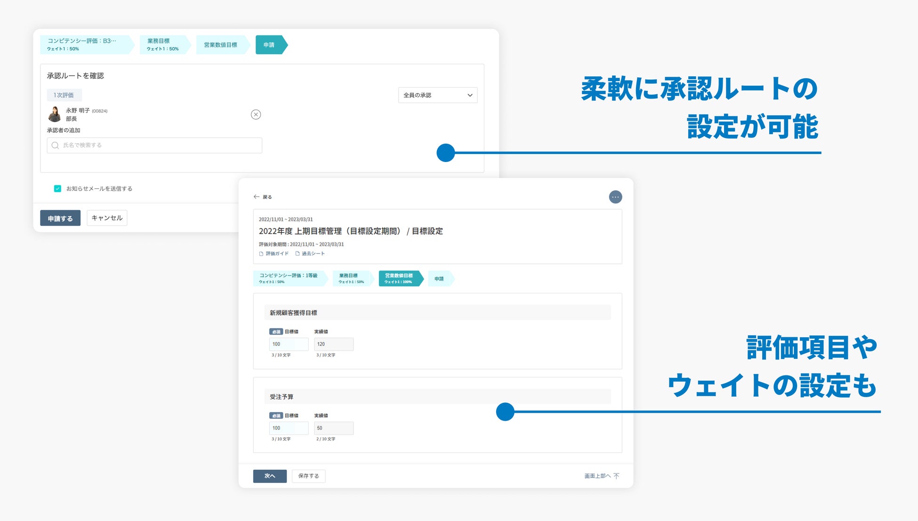Viewport: 918px width, 521px height.
Task: Expand the 全員の承認 dropdown
Action: pos(437,95)
